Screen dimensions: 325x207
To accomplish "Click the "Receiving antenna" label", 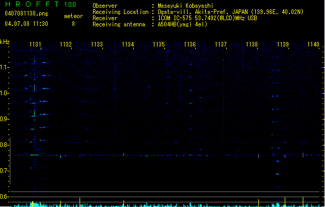I will tap(119, 24).
